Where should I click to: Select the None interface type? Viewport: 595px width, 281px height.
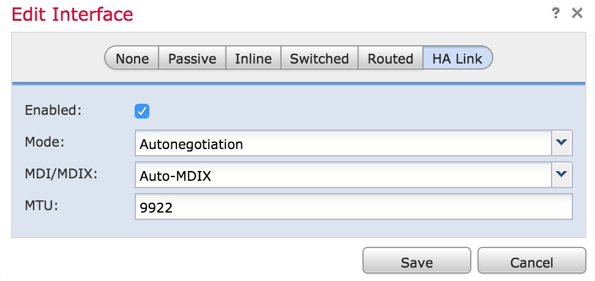132,59
